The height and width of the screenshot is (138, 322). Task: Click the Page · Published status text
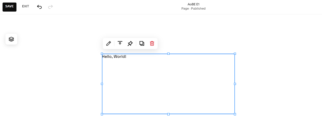193,8
